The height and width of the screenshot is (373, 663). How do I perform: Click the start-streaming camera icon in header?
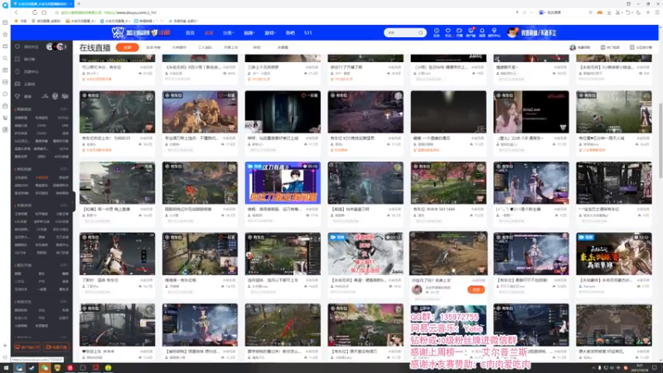(x=459, y=32)
